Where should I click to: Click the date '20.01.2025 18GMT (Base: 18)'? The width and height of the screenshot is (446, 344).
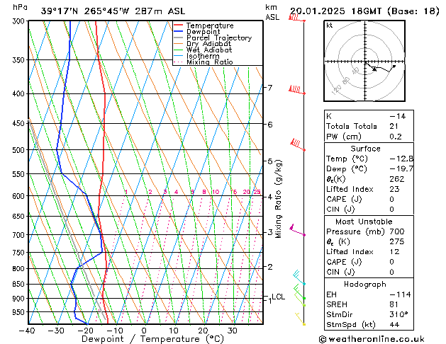click(364, 11)
